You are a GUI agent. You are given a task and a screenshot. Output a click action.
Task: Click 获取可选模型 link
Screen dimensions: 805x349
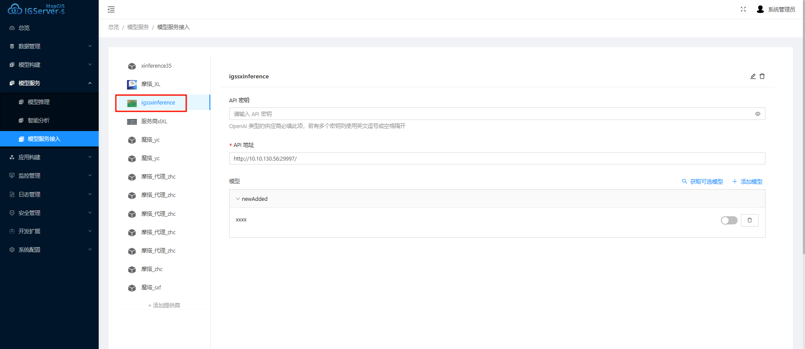[702, 182]
